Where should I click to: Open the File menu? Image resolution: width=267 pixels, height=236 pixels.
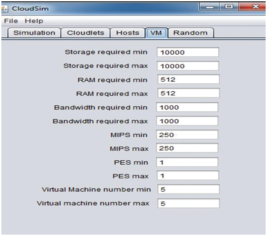click(11, 21)
